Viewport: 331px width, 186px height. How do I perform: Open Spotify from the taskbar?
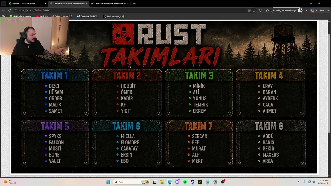(185, 182)
